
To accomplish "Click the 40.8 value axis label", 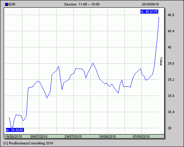I will [171, 15].
